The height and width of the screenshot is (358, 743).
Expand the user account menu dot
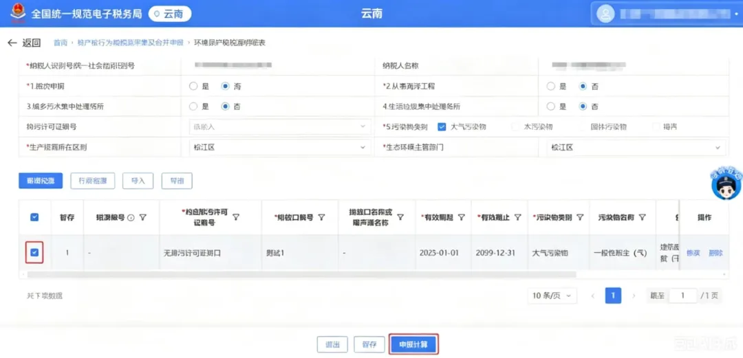736,14
